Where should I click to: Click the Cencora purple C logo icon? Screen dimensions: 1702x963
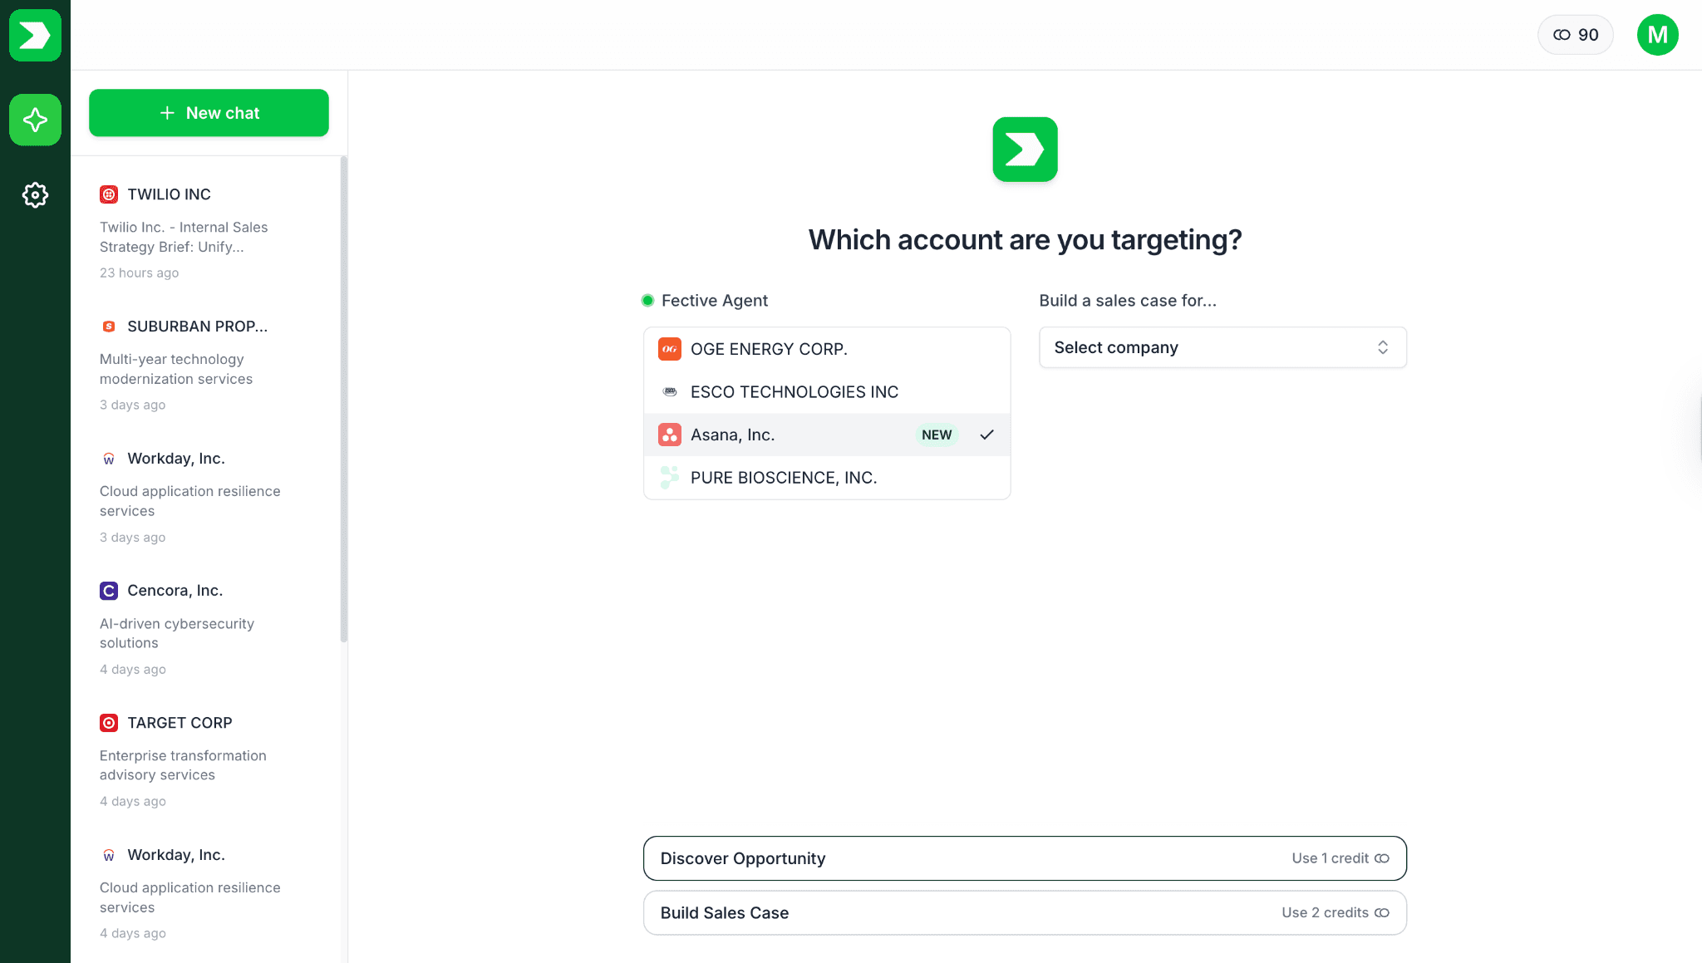(x=109, y=591)
